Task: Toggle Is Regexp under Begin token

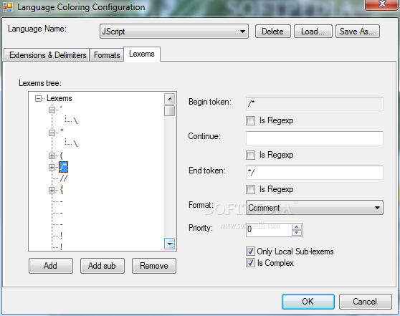Action: point(250,120)
